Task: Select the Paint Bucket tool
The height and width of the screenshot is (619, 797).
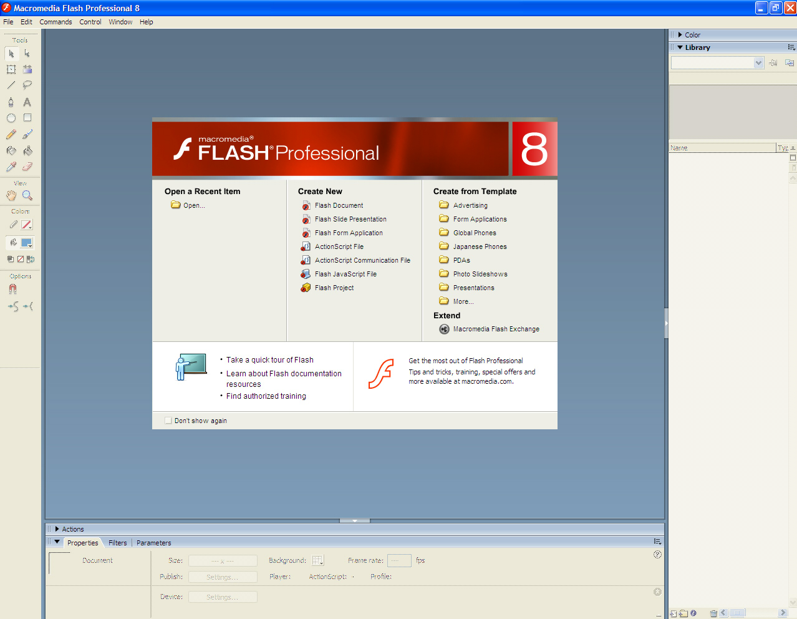Action: (27, 150)
